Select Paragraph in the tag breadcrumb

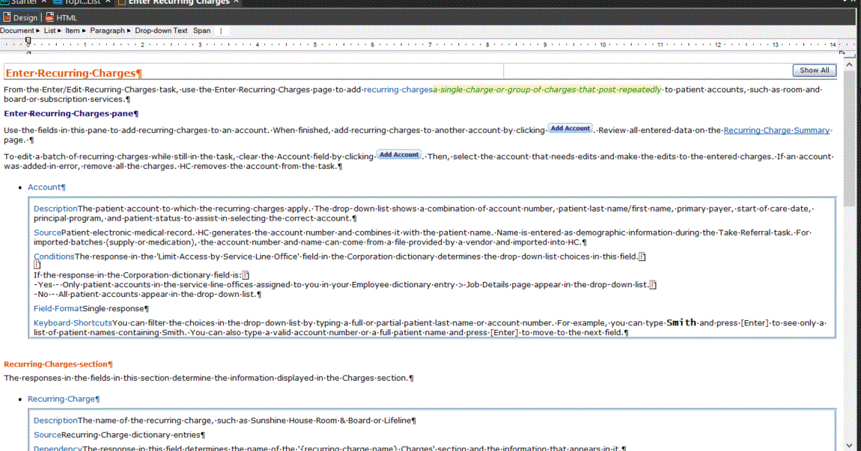(x=107, y=31)
